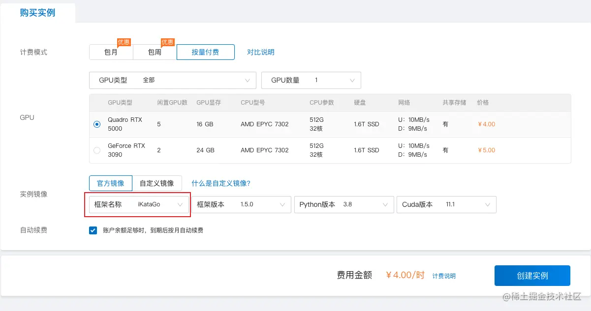Switch to the 包月 billing mode

point(111,52)
